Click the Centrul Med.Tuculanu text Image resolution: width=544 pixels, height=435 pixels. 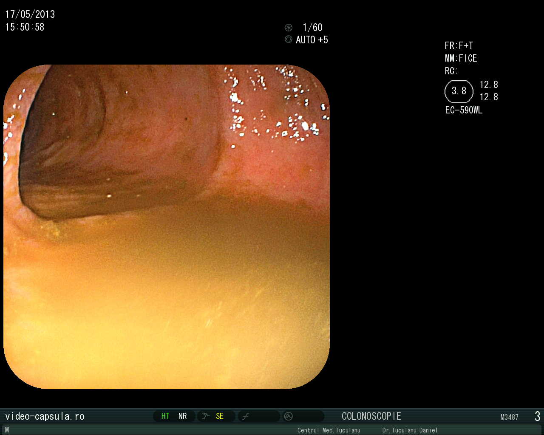pyautogui.click(x=329, y=430)
